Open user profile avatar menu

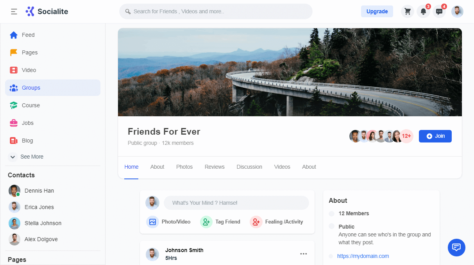coord(457,12)
